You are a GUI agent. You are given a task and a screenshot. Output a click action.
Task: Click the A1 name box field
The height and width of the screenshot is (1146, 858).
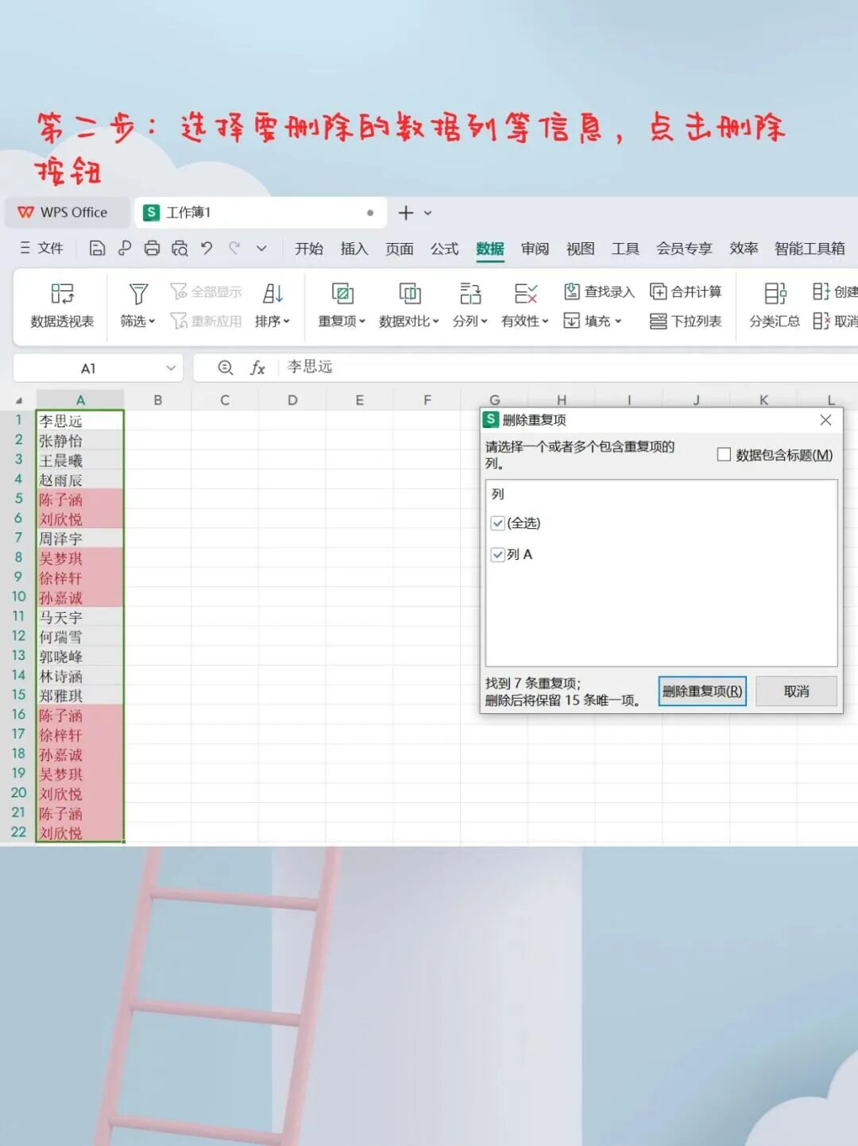tap(88, 368)
